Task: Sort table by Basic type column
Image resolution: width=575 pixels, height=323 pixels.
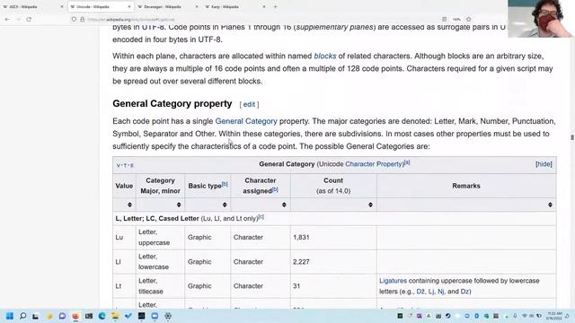Action: (x=225, y=205)
